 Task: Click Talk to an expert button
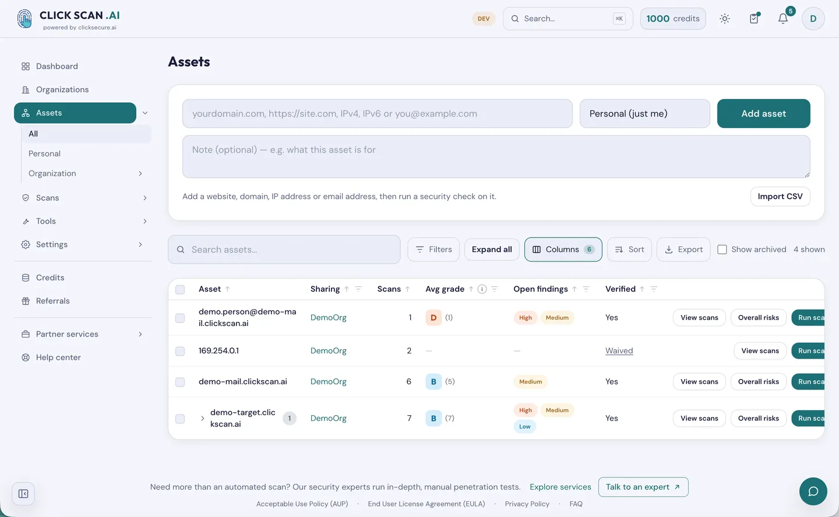tap(643, 487)
